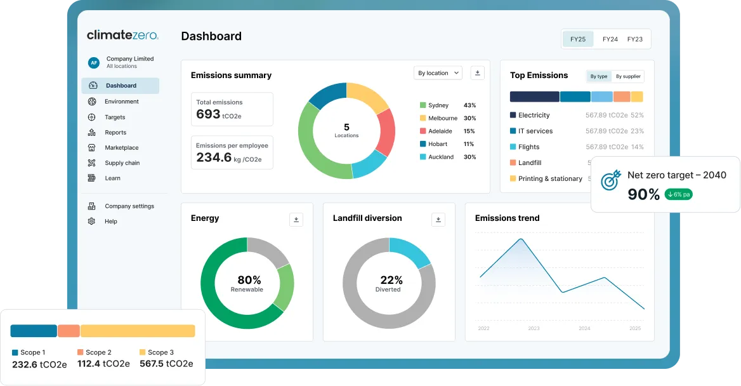The height and width of the screenshot is (386, 741).
Task: Open the Company Limited locations selector
Action: click(x=121, y=62)
